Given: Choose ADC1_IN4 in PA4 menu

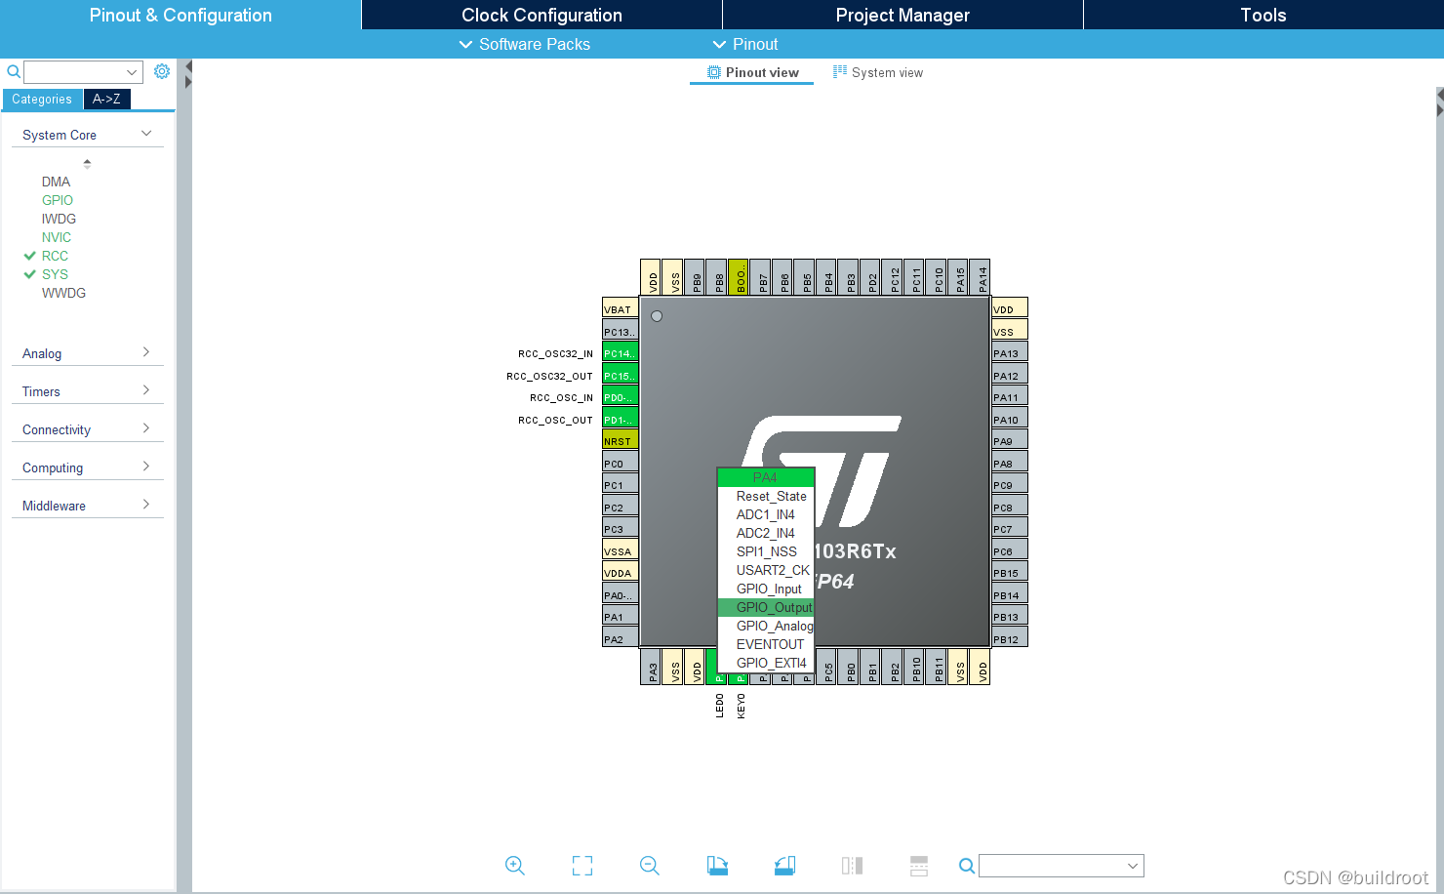Looking at the screenshot, I should pos(766,514).
